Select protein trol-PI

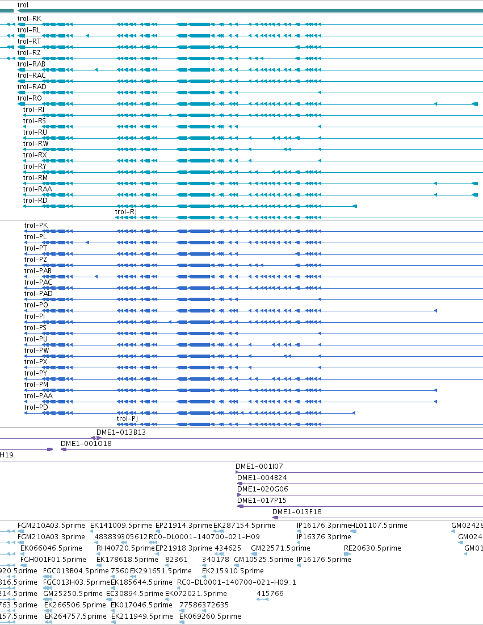tap(35, 316)
